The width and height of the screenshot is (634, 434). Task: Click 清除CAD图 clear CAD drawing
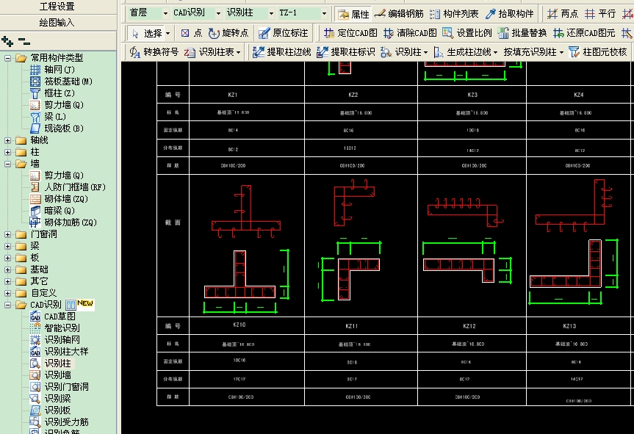click(x=410, y=33)
